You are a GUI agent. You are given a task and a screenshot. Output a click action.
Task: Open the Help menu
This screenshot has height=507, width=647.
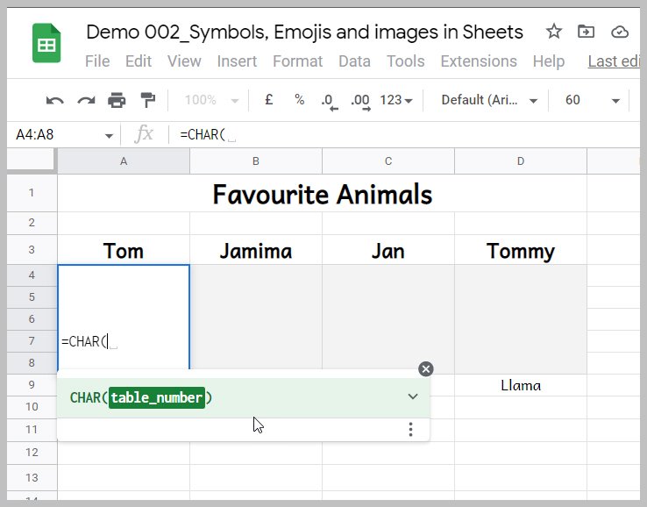(x=549, y=61)
